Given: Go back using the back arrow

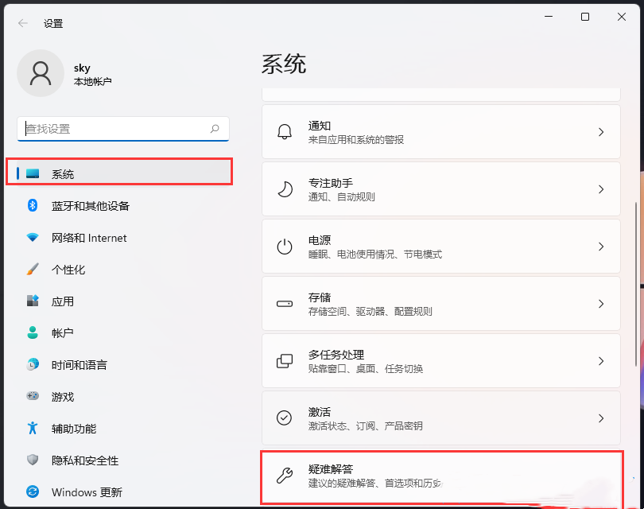Looking at the screenshot, I should coord(21,23).
